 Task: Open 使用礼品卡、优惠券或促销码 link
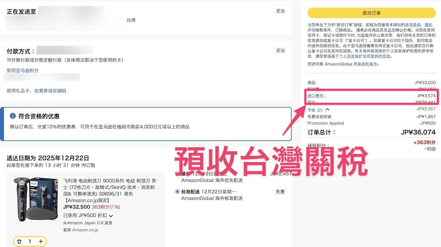(36, 91)
